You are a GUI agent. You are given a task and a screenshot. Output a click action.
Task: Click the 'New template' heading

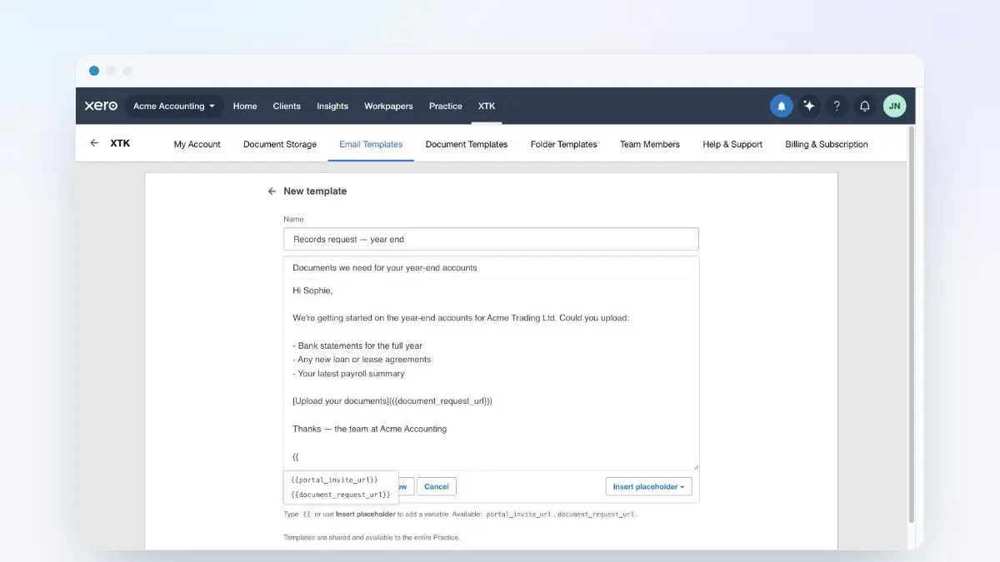pyautogui.click(x=315, y=191)
